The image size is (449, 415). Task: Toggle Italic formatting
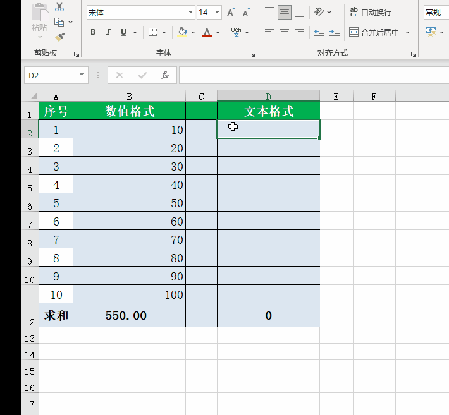pyautogui.click(x=108, y=32)
